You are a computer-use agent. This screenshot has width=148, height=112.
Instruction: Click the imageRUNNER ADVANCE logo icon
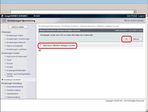click(2, 16)
